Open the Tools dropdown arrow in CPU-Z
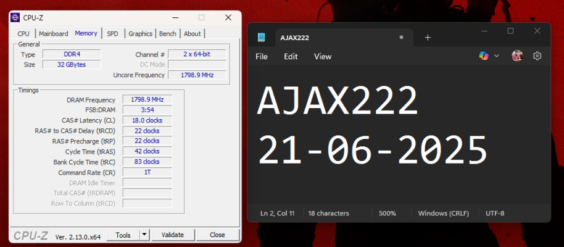The width and height of the screenshot is (564, 247). click(144, 235)
